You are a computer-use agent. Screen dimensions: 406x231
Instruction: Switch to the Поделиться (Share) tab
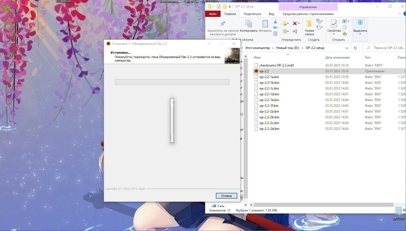(x=253, y=14)
